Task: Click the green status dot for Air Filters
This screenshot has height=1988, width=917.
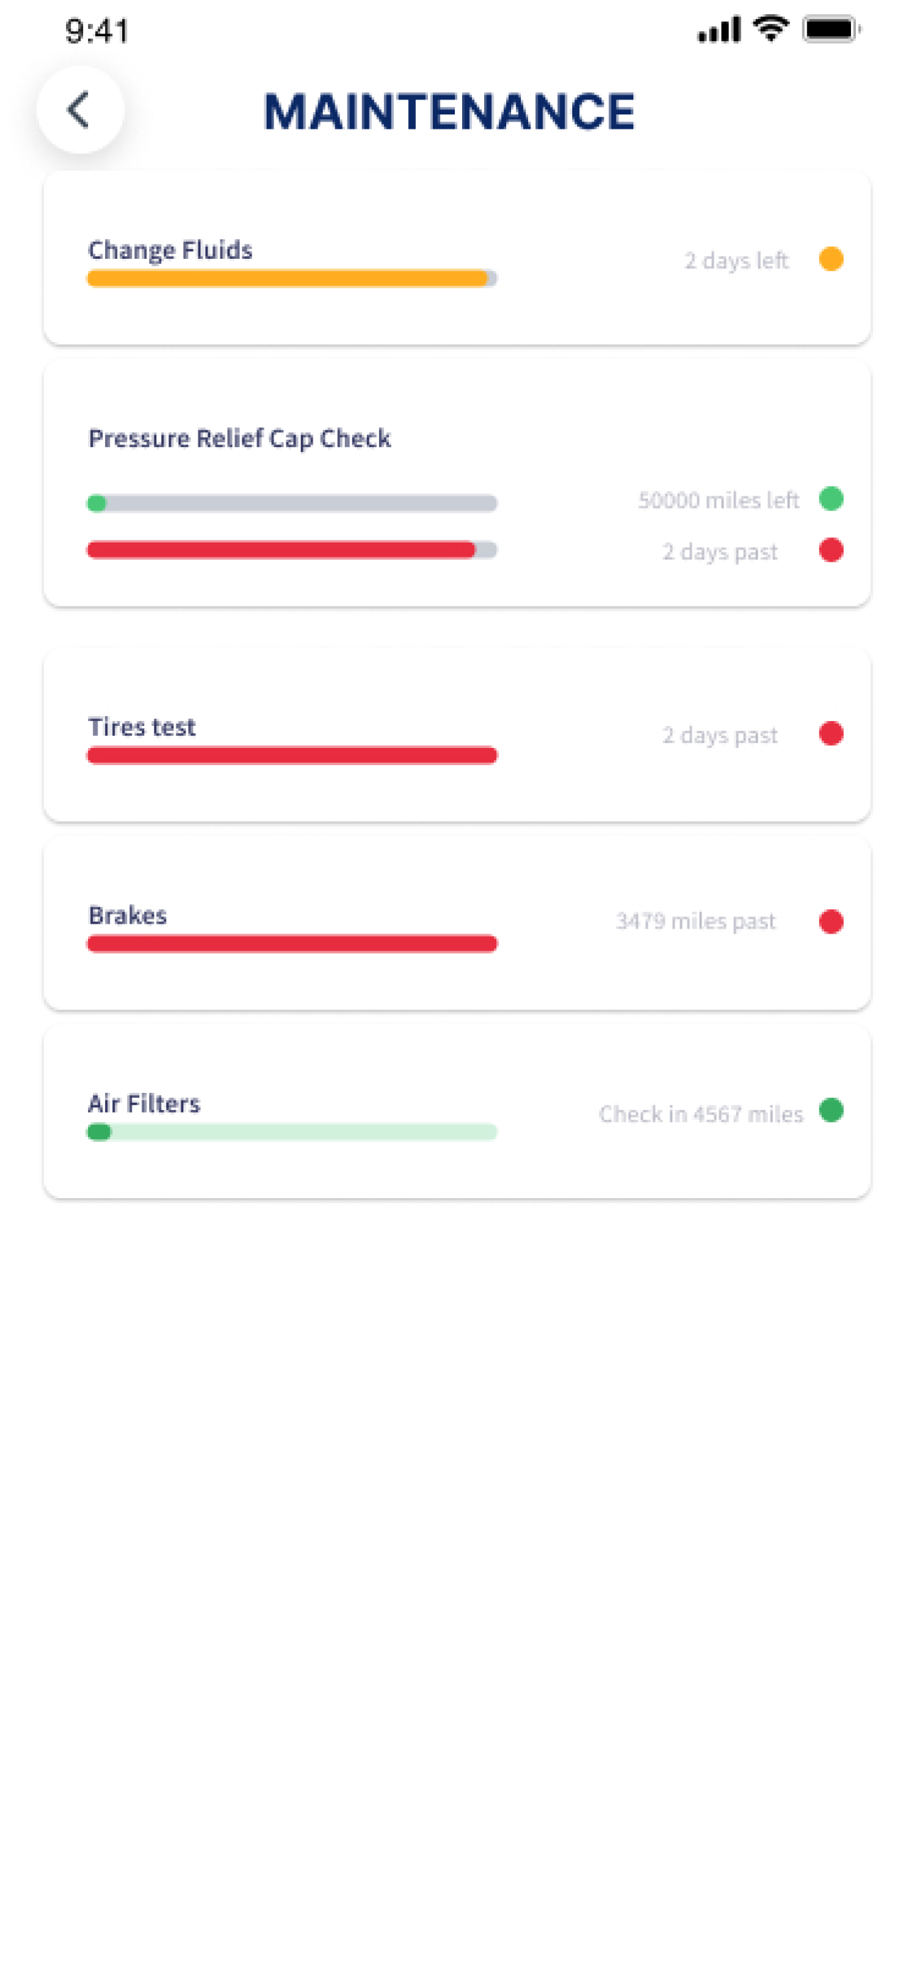Action: [x=830, y=1111]
